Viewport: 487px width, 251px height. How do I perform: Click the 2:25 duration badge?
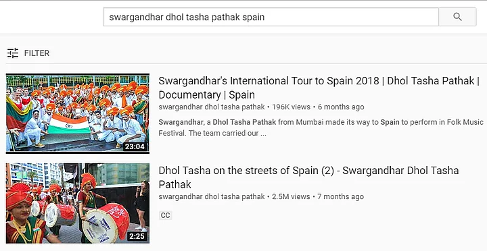137,236
